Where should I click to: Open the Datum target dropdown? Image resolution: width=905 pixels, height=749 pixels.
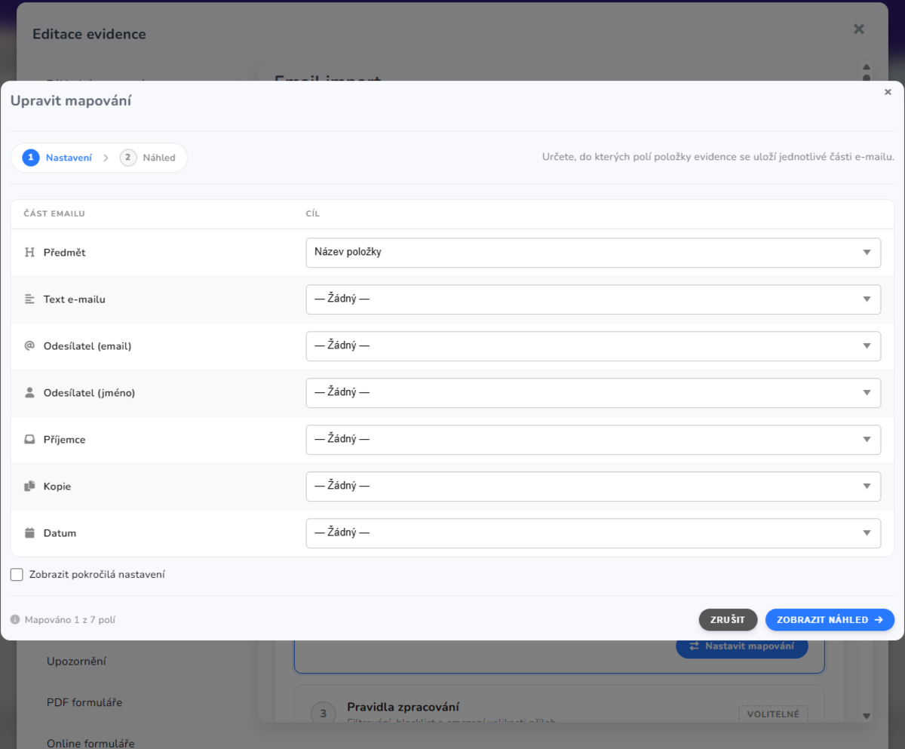[x=593, y=533]
